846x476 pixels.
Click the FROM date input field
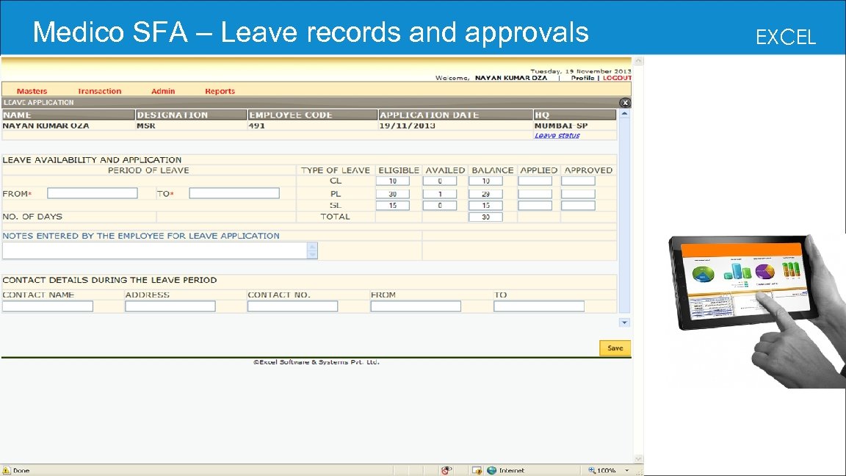coord(92,192)
